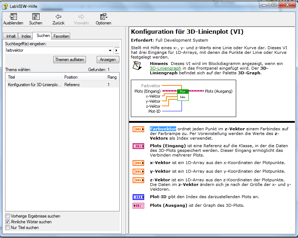Click the x-Vektor diagram label
Viewport: 298px width, 238px height.
pyautogui.click(x=153, y=97)
